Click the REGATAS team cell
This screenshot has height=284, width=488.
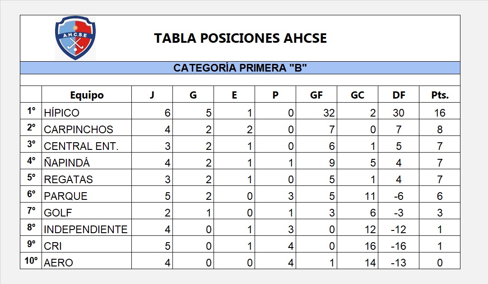click(68, 179)
